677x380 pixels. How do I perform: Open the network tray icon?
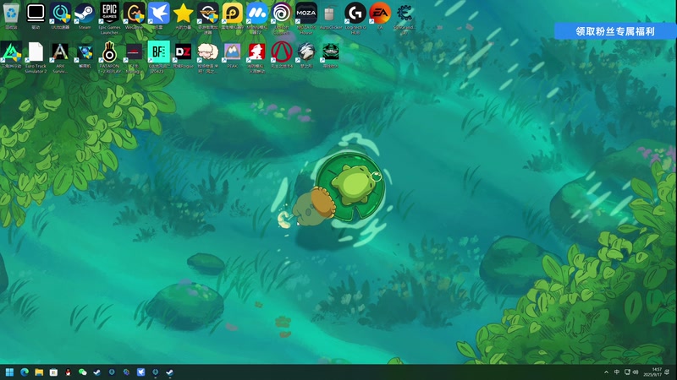627,372
